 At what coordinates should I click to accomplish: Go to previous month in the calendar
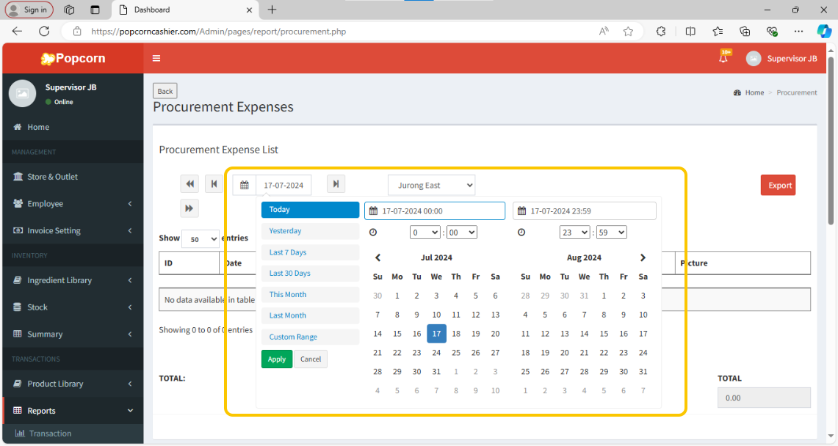pyautogui.click(x=378, y=257)
